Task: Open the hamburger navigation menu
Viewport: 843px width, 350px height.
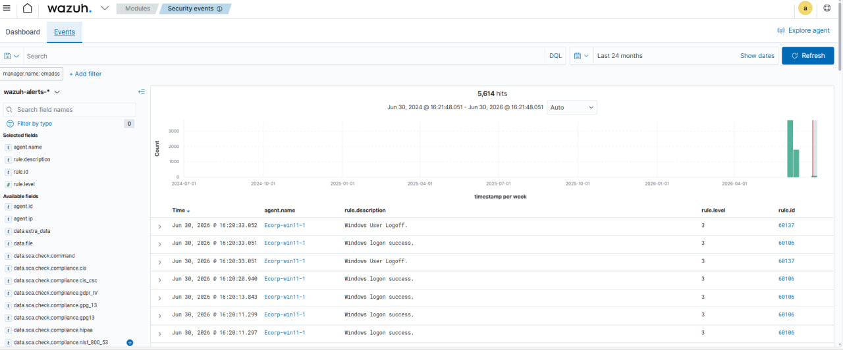Action: click(7, 9)
